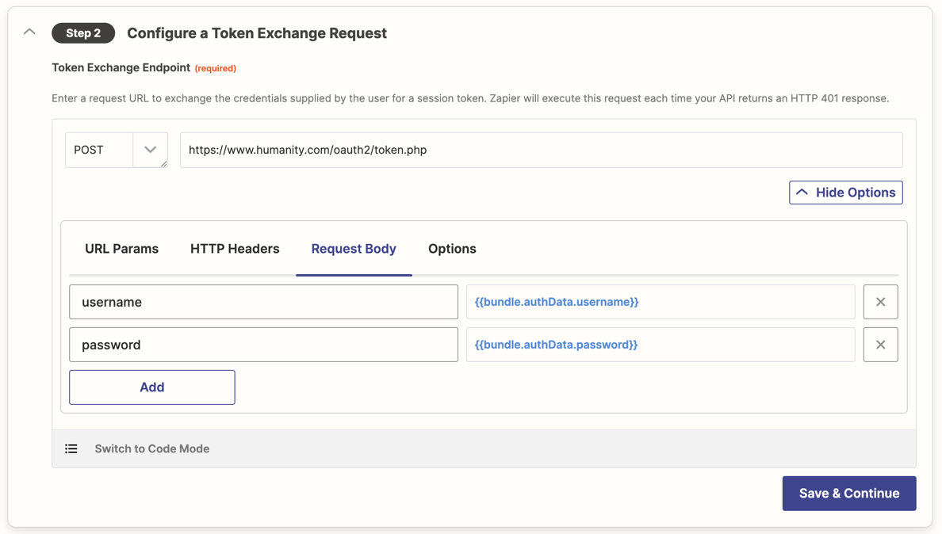Click Switch to Code Mode link

152,448
